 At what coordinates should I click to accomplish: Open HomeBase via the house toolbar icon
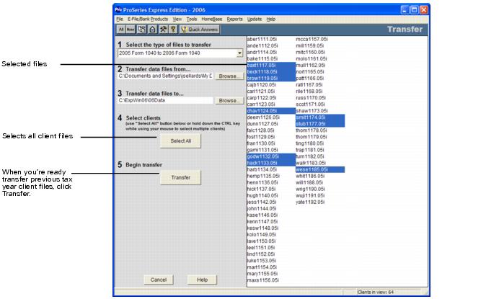(x=152, y=30)
